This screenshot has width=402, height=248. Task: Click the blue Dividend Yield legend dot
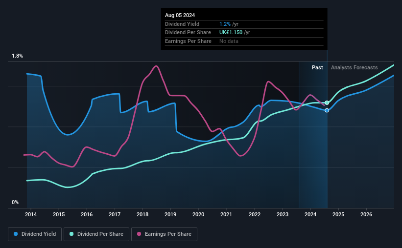16,234
